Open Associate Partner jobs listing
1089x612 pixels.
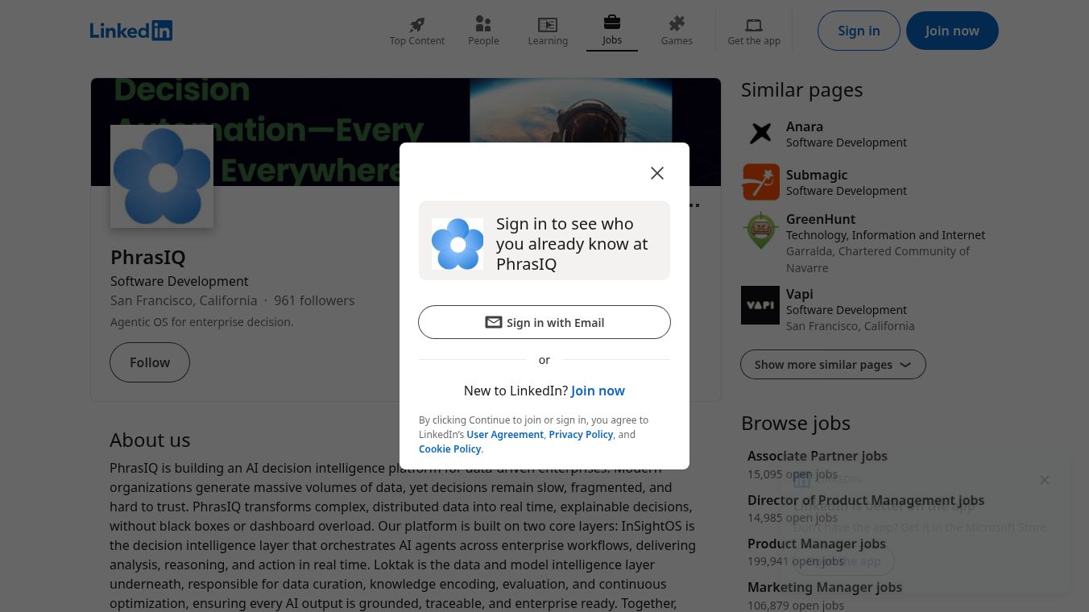point(817,456)
